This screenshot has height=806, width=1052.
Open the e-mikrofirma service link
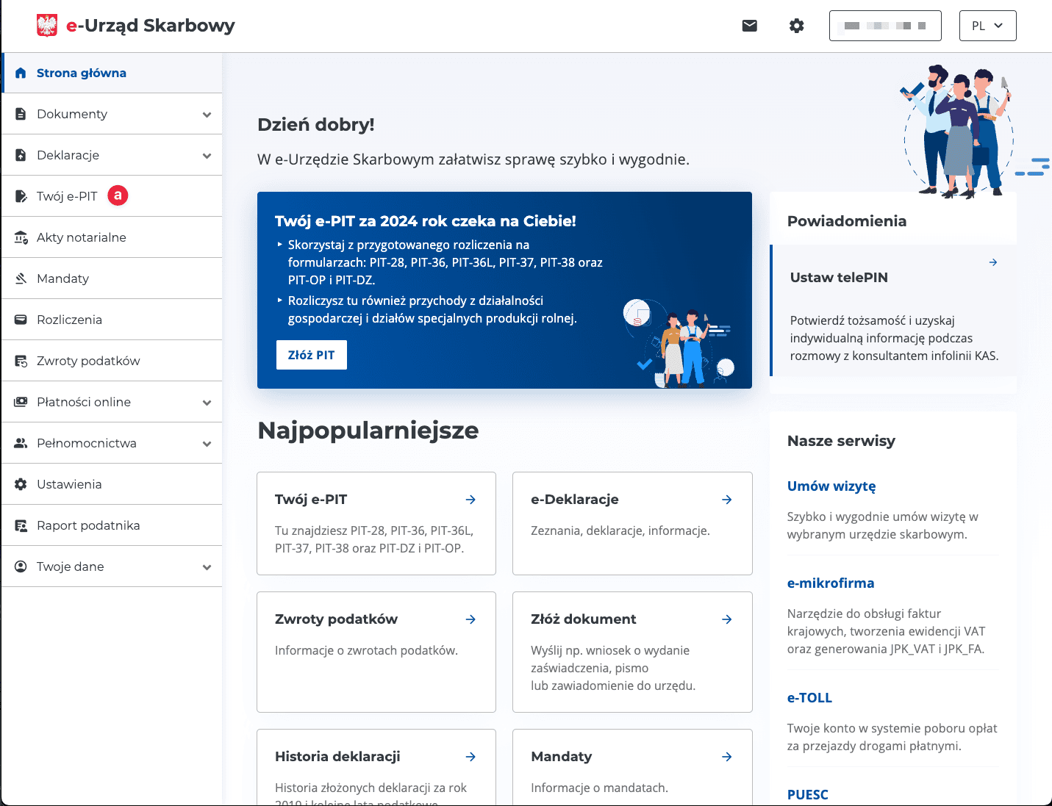coord(830,583)
